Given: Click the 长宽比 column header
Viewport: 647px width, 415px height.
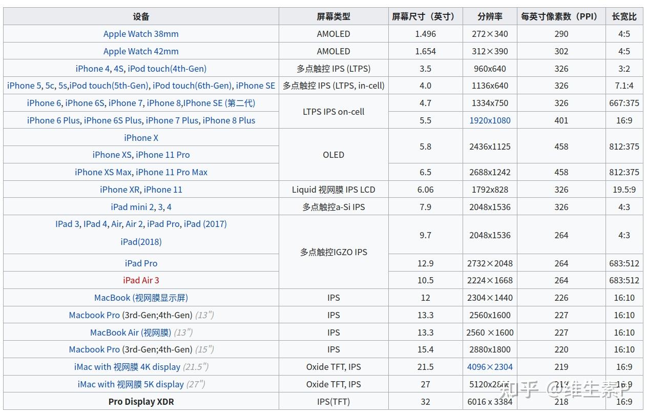Looking at the screenshot, I should (624, 16).
